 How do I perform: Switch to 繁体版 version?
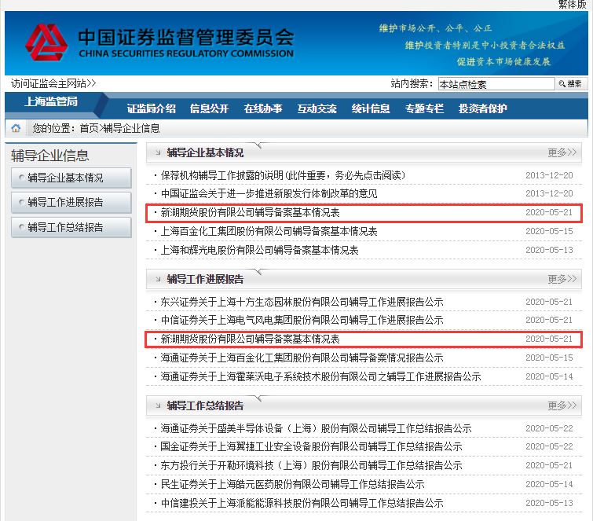(x=573, y=4)
